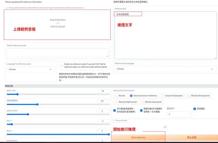The height and width of the screenshot is (143, 218).
Task: Select the No slice option
Action: point(120,96)
